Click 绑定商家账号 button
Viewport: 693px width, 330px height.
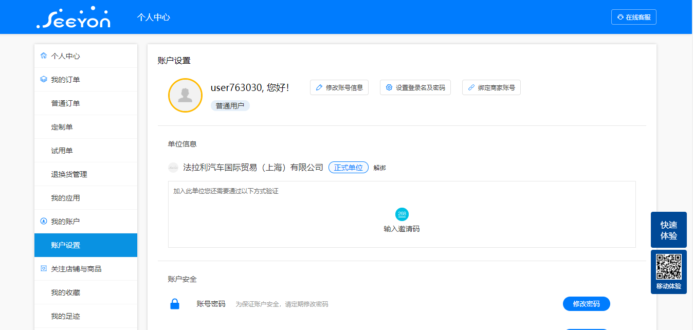[491, 88]
